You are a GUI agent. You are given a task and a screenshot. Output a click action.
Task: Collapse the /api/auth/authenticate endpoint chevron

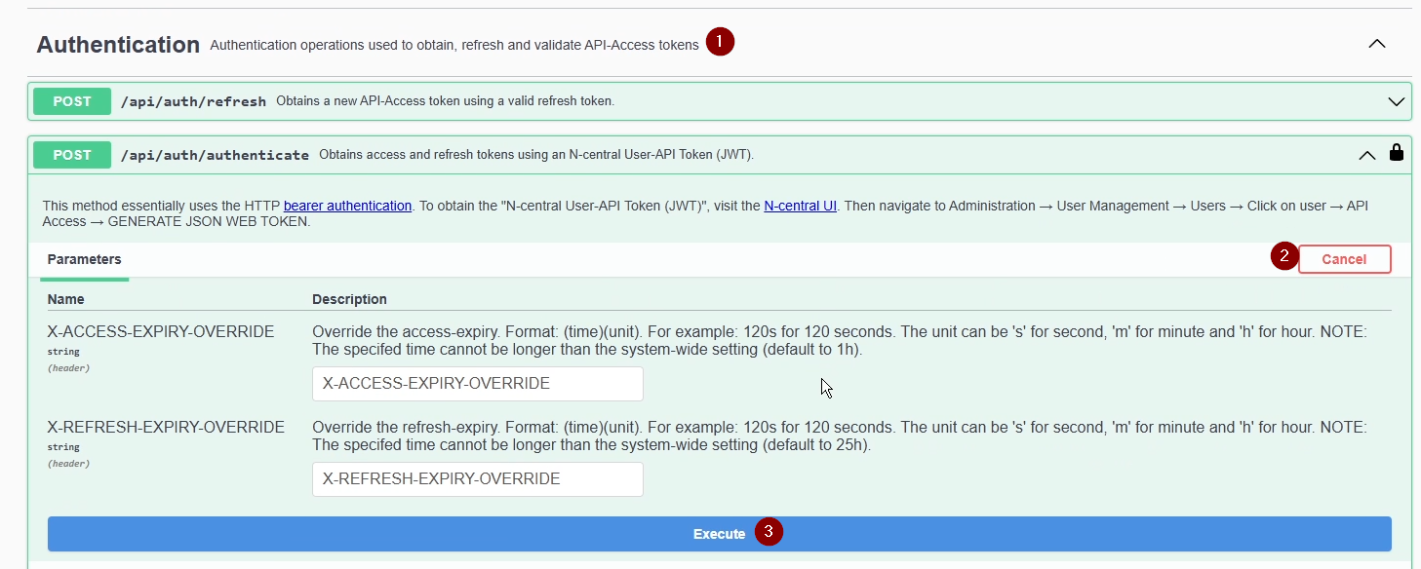tap(1367, 155)
